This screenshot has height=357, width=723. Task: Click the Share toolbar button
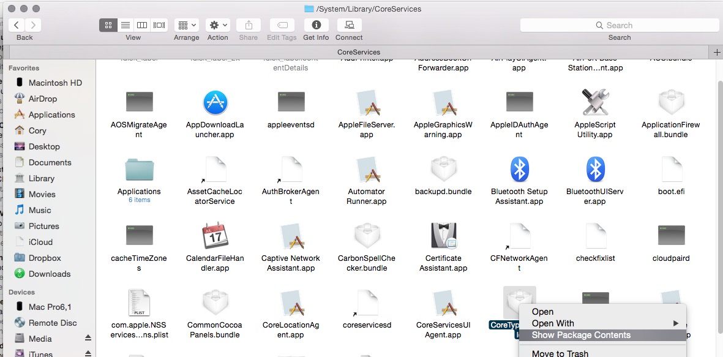click(249, 25)
